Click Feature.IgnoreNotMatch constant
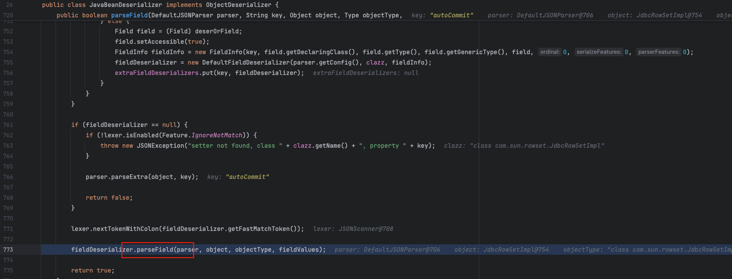Screen dimensions: 732x279 [x=203, y=135]
